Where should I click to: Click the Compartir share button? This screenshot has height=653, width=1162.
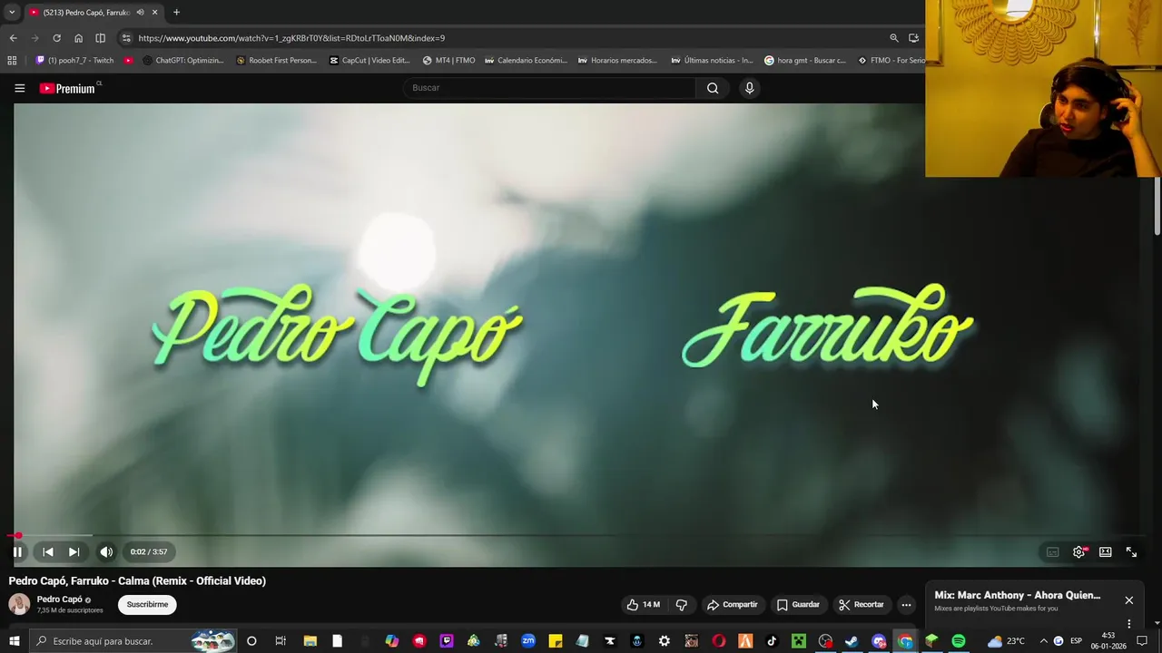coord(732,605)
